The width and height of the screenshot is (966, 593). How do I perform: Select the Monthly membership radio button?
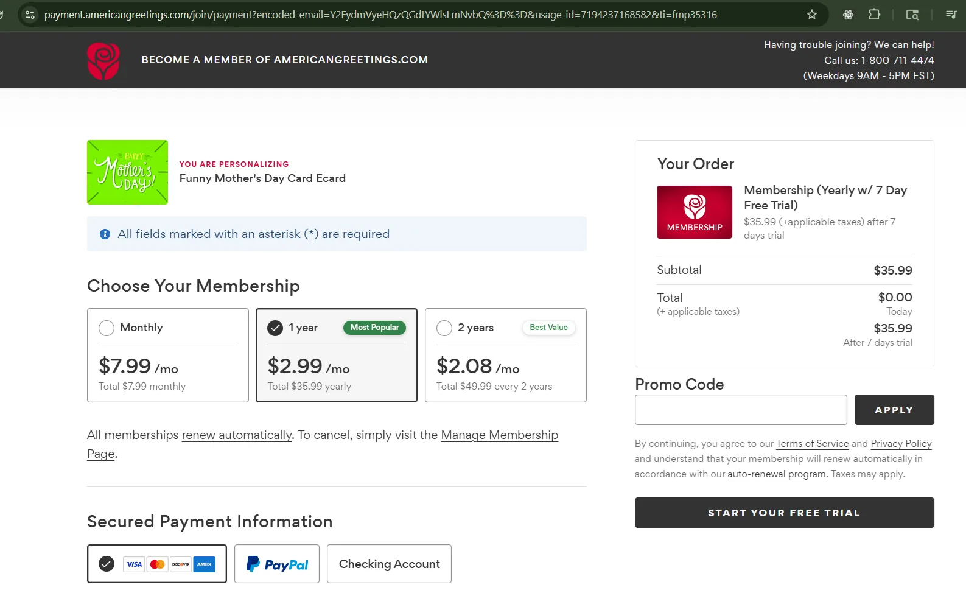(107, 328)
